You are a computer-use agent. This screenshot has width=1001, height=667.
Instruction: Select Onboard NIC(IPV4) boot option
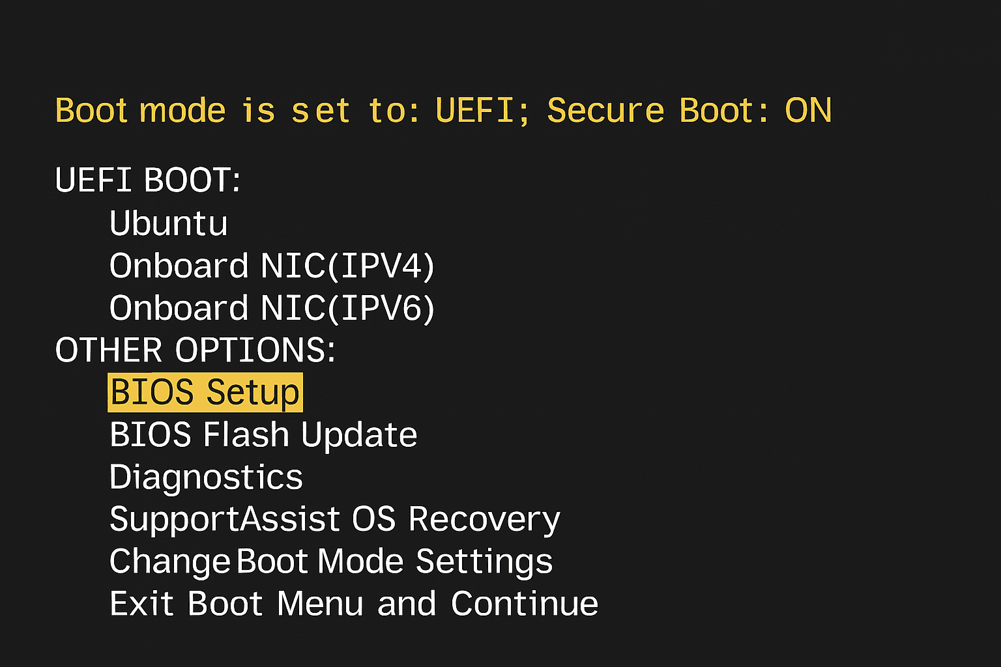(272, 266)
